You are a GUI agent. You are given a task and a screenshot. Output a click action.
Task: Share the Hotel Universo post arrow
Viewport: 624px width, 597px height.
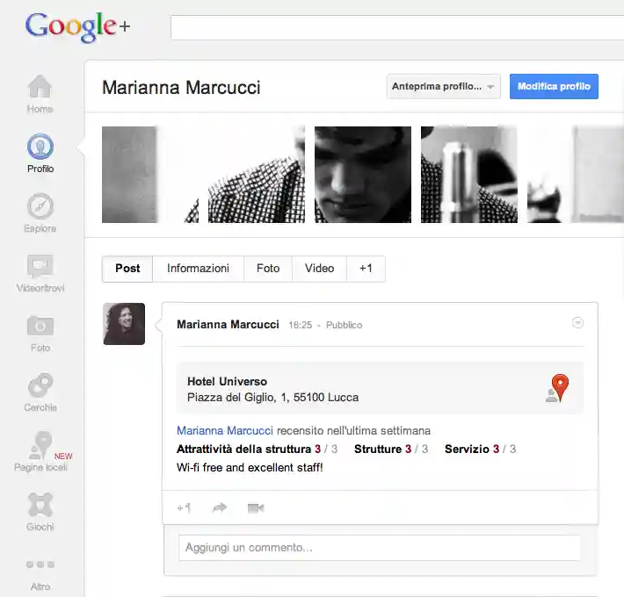tap(219, 507)
